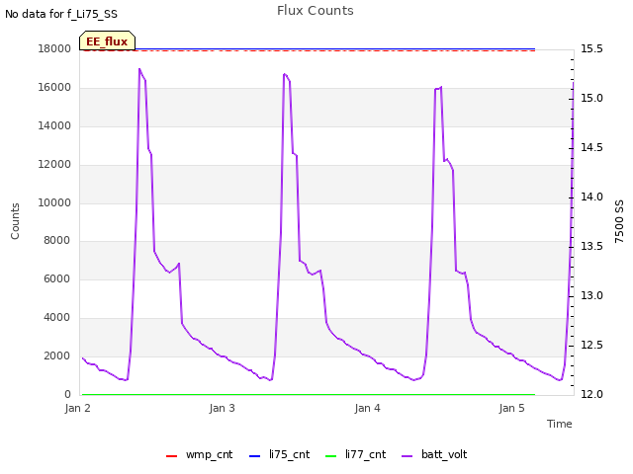The image size is (633, 474).
Task: Click the 14000 left axis tick label
Action: 54,125
